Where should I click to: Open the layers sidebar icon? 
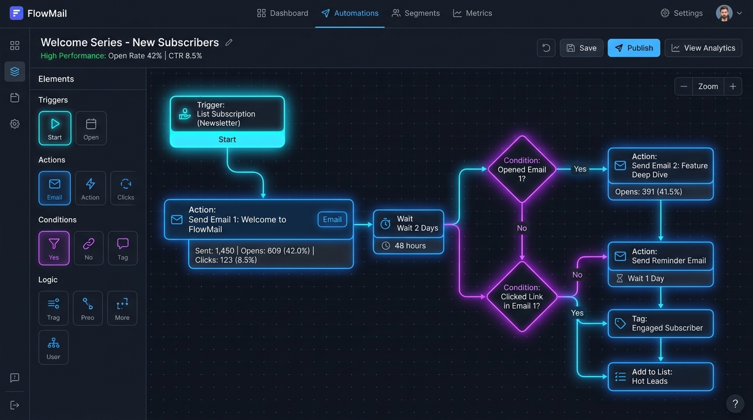15,72
